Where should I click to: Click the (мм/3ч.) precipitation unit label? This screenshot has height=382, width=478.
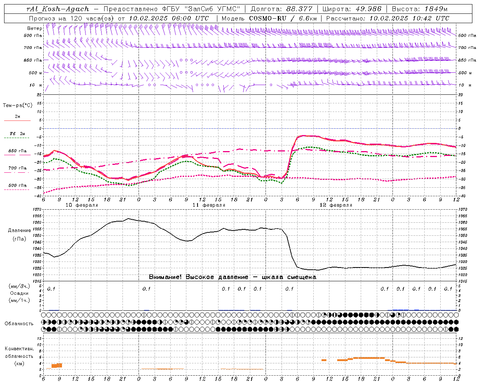pyautogui.click(x=19, y=286)
